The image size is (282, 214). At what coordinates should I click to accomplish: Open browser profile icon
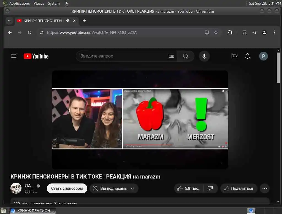(264, 32)
